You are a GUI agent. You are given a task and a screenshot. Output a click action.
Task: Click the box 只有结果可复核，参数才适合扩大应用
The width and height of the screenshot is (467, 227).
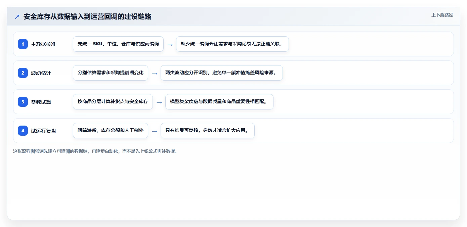point(208,131)
